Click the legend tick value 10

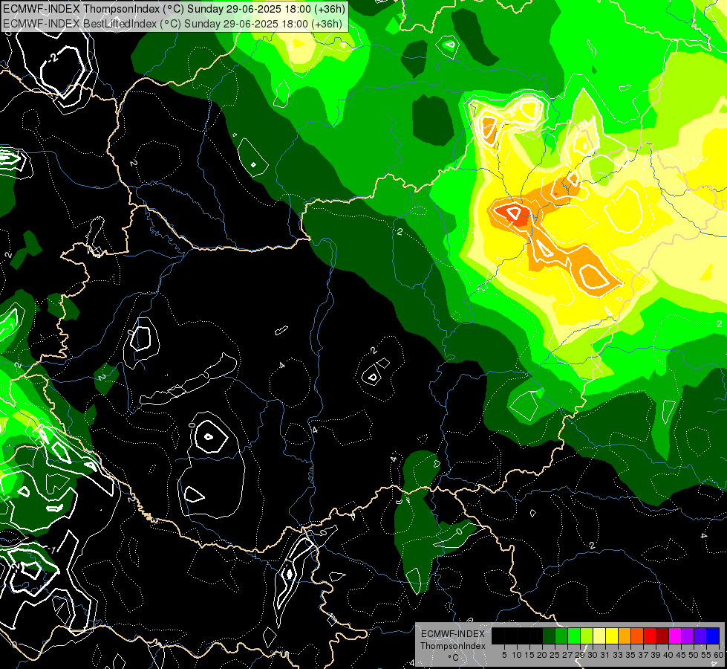[x=517, y=655]
